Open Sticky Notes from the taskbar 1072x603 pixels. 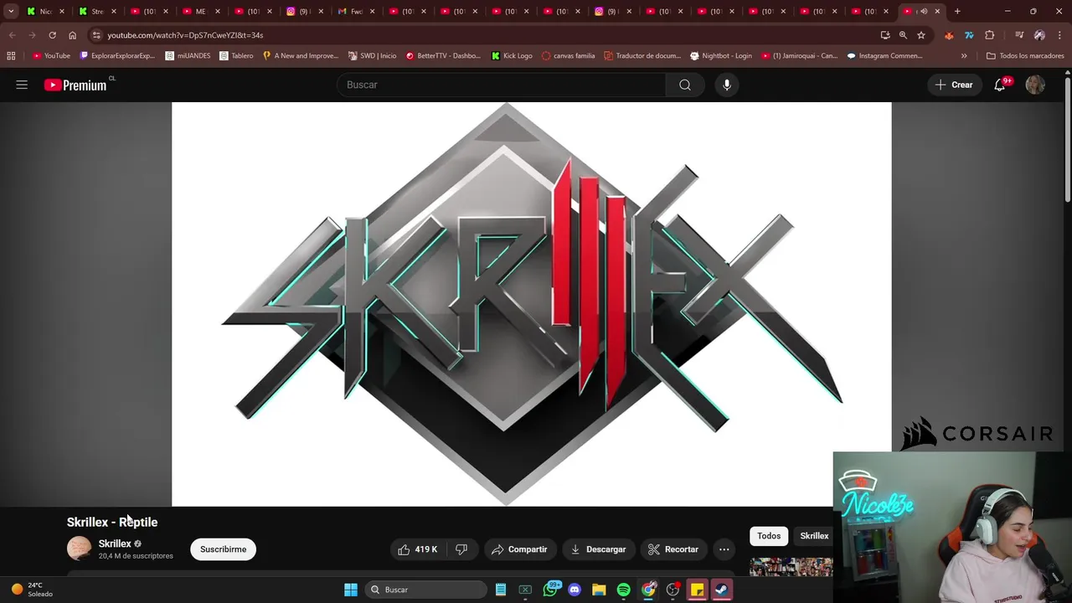click(697, 590)
